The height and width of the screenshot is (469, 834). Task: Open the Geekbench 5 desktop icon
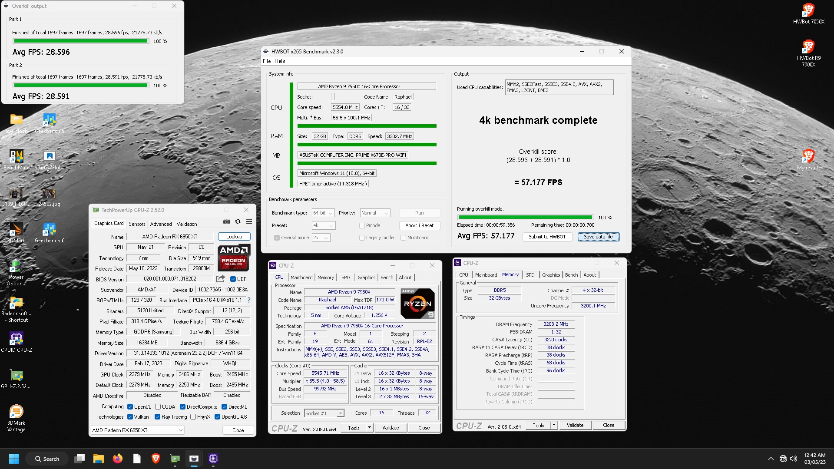pos(50,123)
